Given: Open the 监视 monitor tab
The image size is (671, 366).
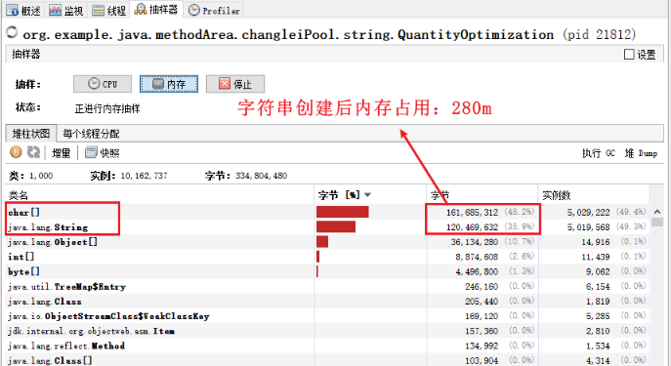Looking at the screenshot, I should 65,10.
